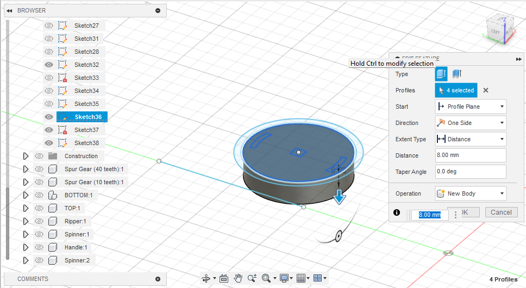Viewport: 526px width, 288px height.
Task: Open the Operation 'New Body' dropdown
Action: click(x=471, y=193)
